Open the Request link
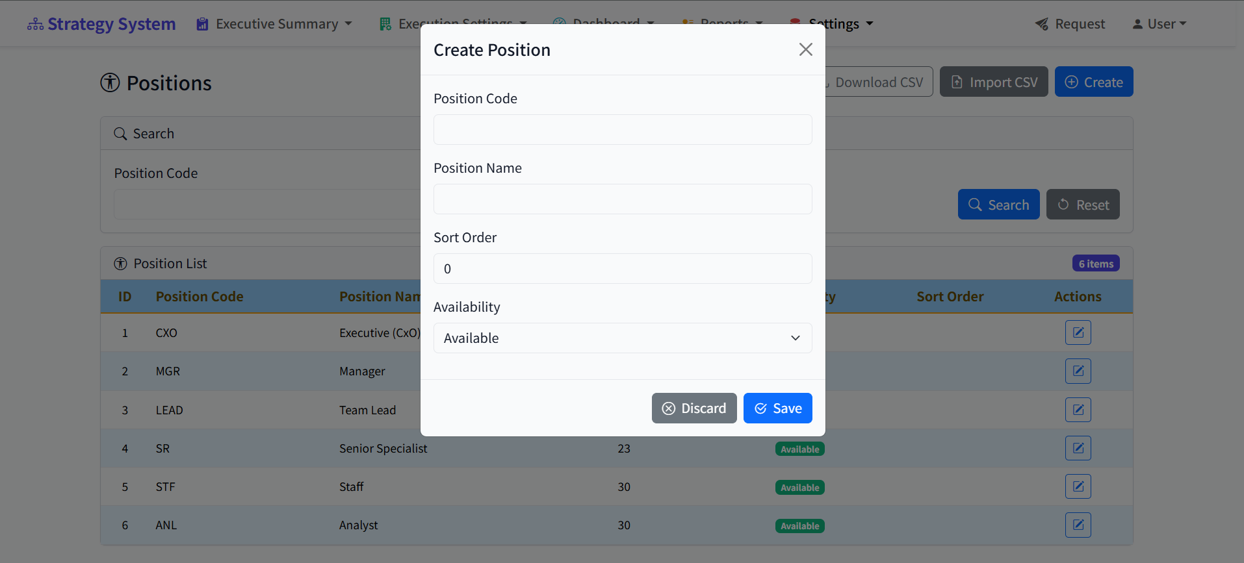Screen dimensions: 1244x563 pyautogui.click(x=1070, y=24)
